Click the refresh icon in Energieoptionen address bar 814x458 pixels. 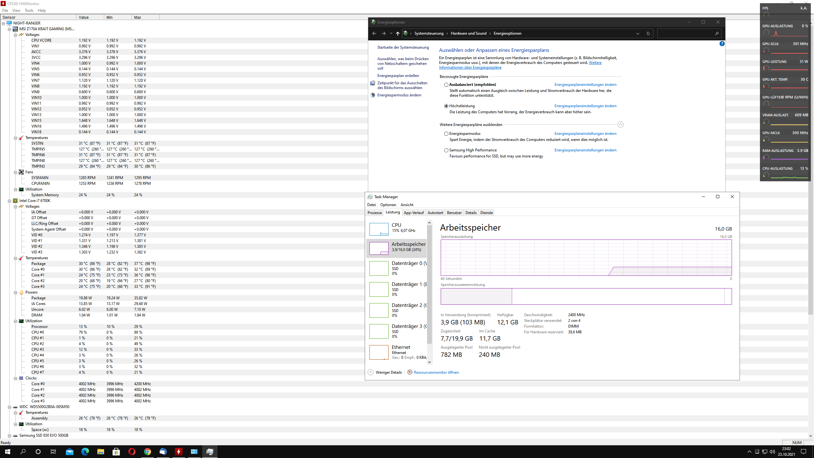tap(648, 33)
